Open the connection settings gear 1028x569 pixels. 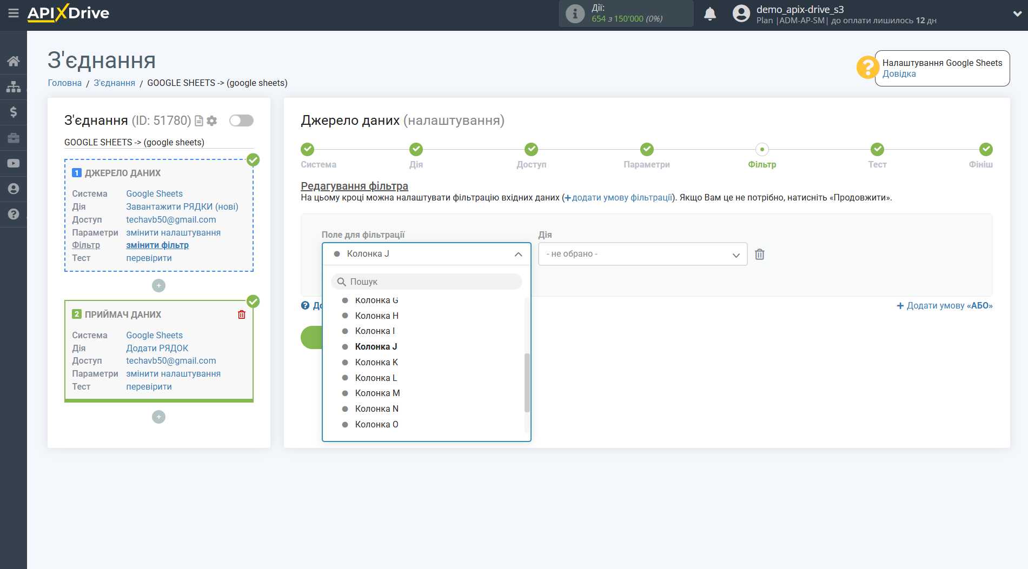tap(212, 121)
